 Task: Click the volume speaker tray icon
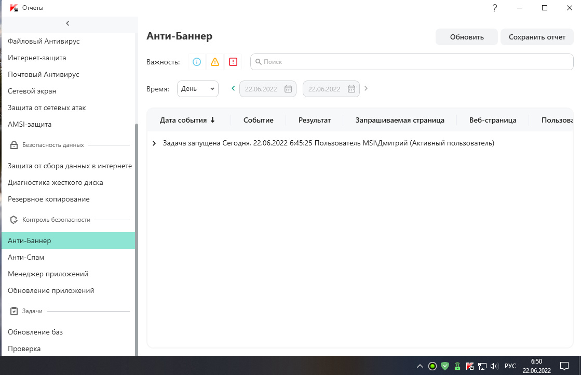coord(495,366)
